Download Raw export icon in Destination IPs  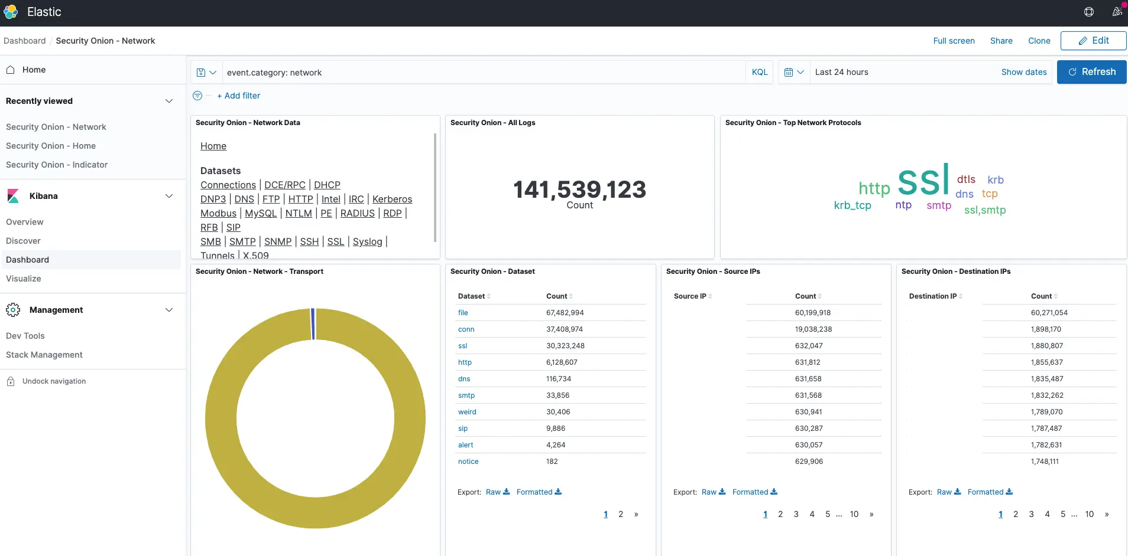tap(957, 492)
